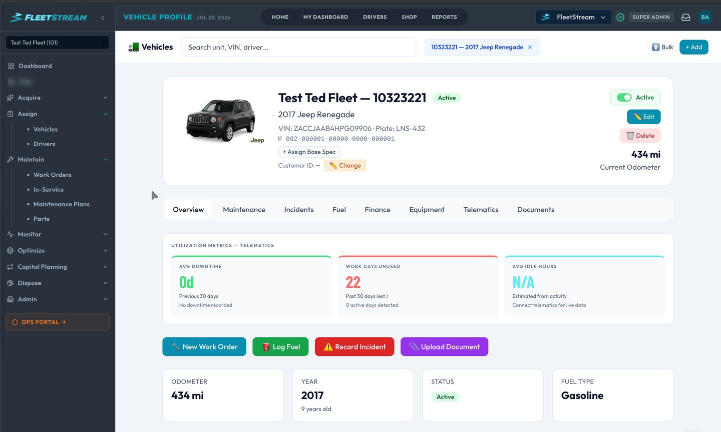Open the OPS PORTAL link

point(58,322)
